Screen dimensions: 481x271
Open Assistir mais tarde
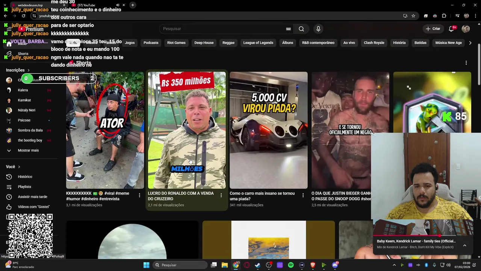(32, 197)
